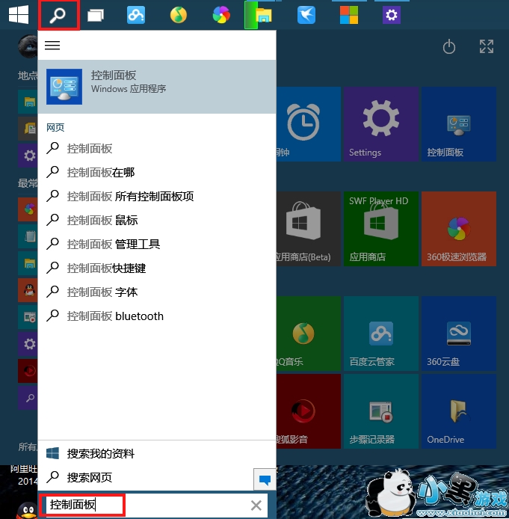Expand Start menu to full screen

tap(487, 46)
